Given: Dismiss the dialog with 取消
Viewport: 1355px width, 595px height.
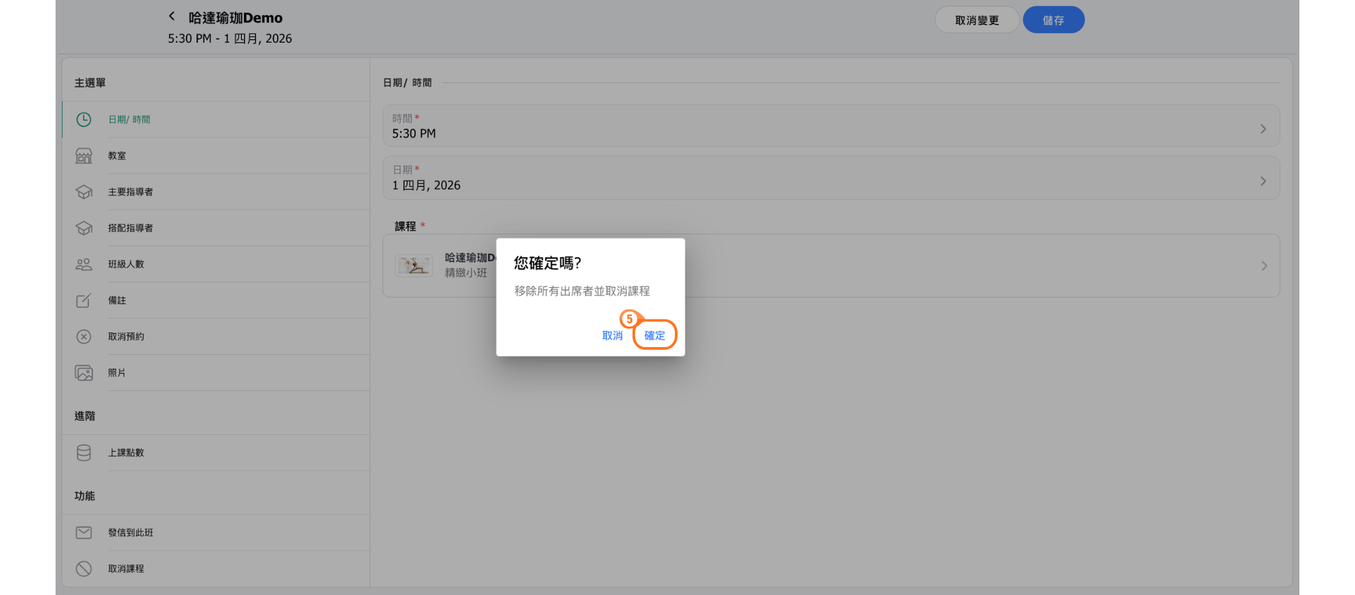Looking at the screenshot, I should 612,335.
